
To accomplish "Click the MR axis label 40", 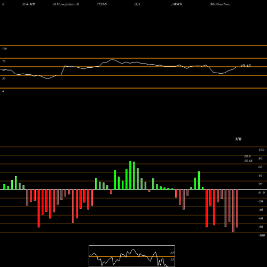I will point(261,176).
